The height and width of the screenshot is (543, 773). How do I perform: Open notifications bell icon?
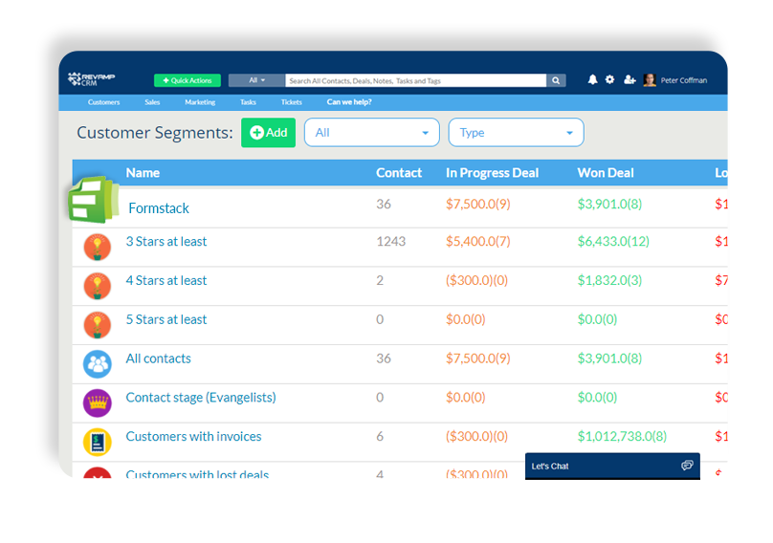tap(592, 79)
